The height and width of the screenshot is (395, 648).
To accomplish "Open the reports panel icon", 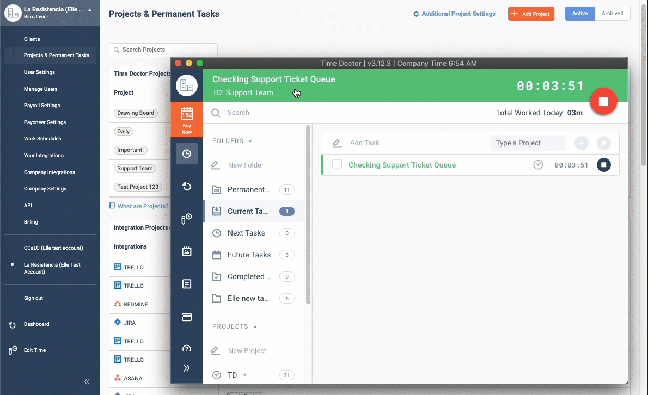I will click(x=187, y=283).
